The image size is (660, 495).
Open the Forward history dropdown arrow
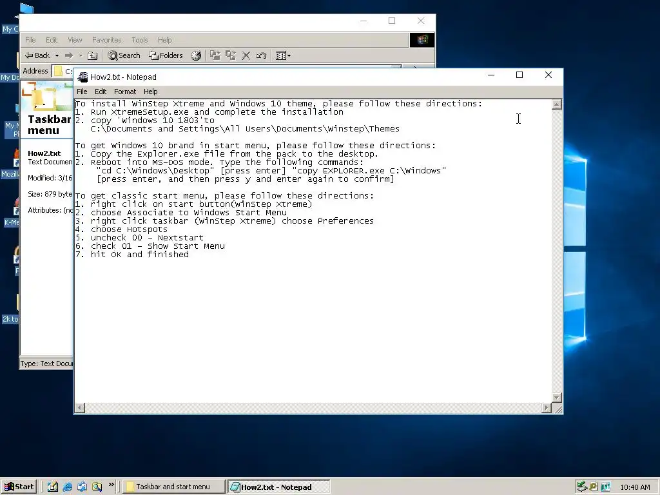coord(81,55)
